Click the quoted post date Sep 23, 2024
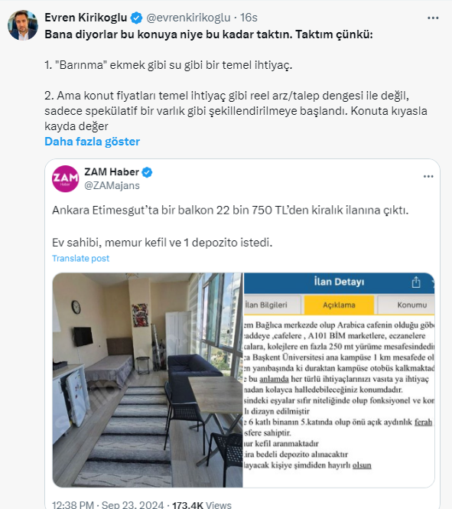452x509 pixels. [x=132, y=504]
